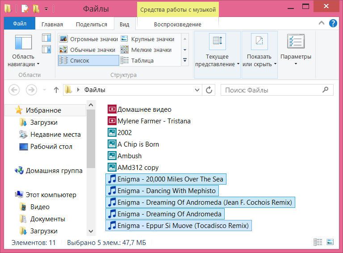Select the Ambush image file
The height and width of the screenshot is (253, 343).
point(125,156)
